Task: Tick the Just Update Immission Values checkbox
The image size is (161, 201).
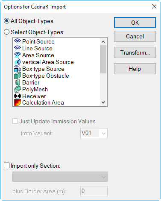Action: tap(15, 121)
